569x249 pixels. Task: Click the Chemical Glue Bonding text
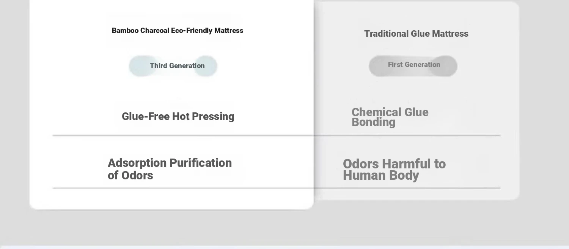(x=390, y=117)
